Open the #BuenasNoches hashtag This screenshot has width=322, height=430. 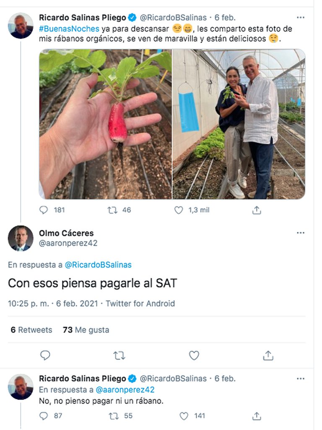click(69, 29)
